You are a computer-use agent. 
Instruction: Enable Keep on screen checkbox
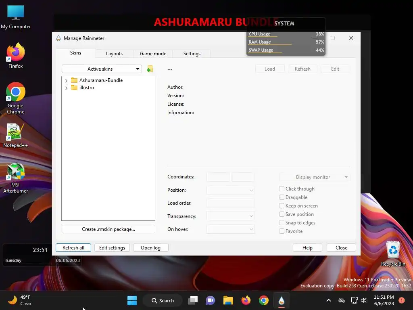(x=282, y=205)
